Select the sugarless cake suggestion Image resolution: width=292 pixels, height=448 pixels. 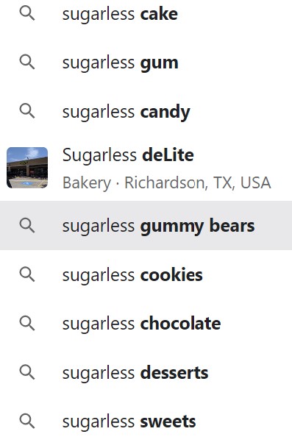pos(146,14)
